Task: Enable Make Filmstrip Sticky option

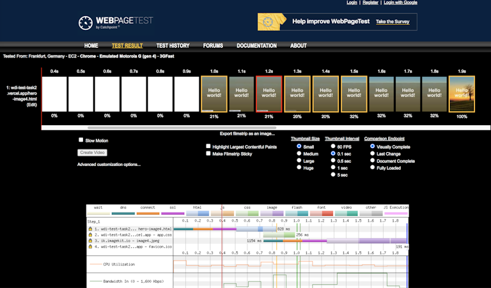Action: (208, 154)
